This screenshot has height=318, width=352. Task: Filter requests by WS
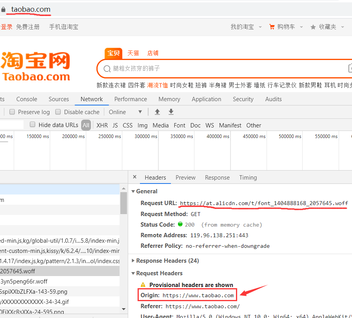210,125
